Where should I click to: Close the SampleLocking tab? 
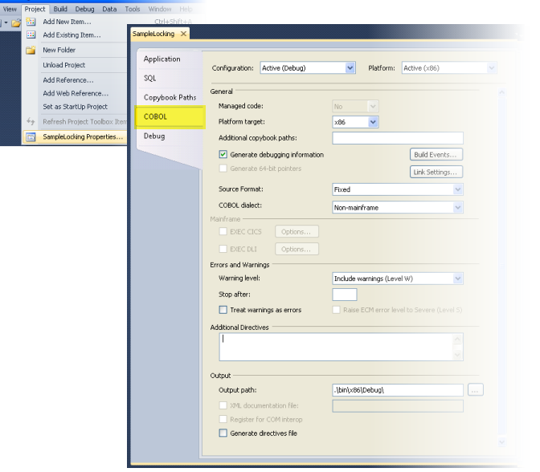(183, 34)
